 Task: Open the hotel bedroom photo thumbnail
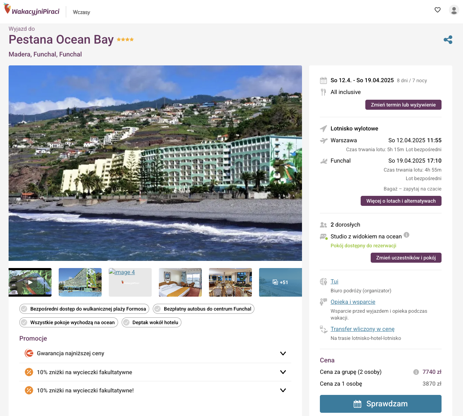pyautogui.click(x=180, y=282)
